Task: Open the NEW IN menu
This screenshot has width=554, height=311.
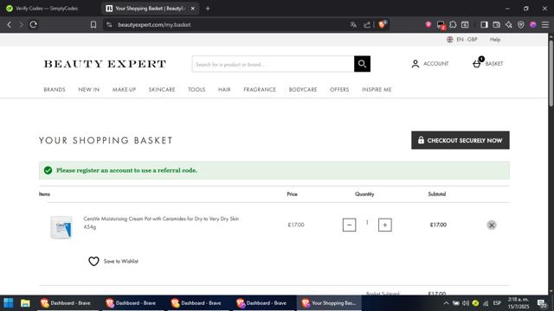Action: 88,90
